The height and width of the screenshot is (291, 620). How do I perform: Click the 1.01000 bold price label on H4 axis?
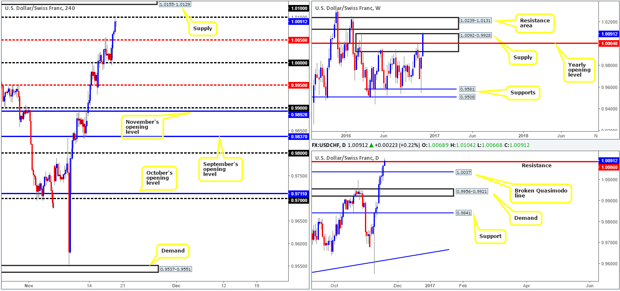coord(299,8)
